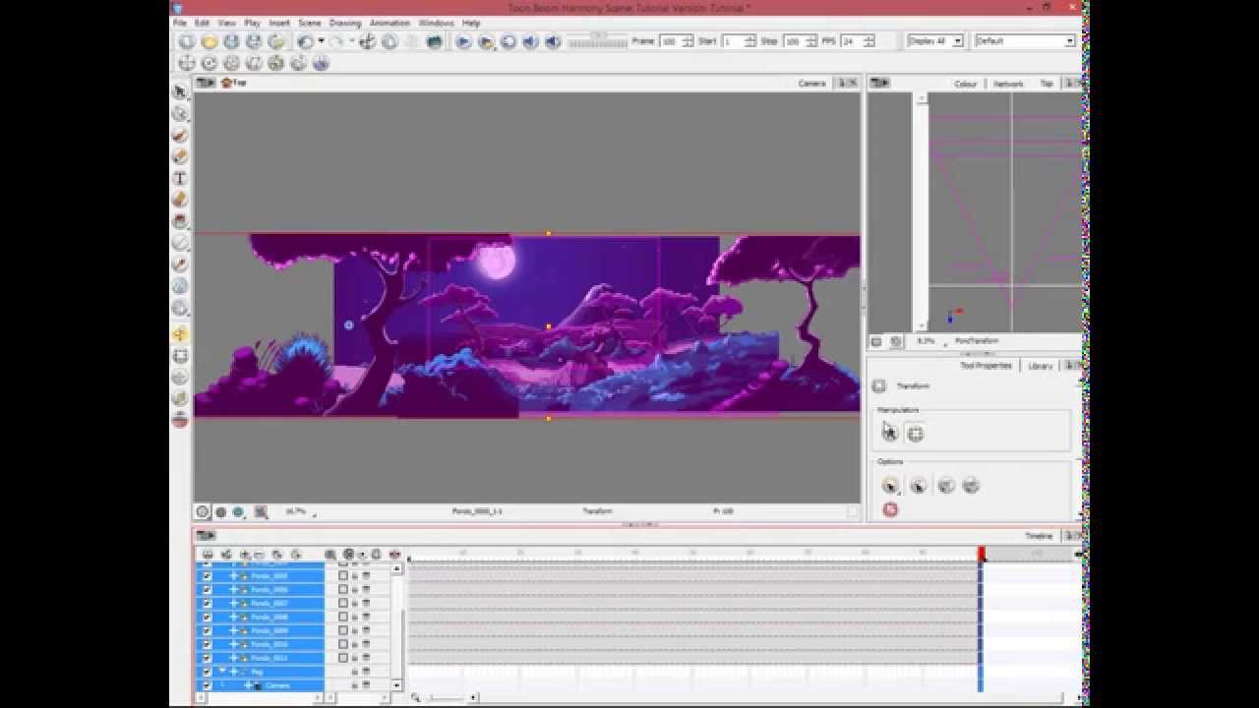1259x708 pixels.
Task: Click the Undo icon in toolbar
Action: 307,41
